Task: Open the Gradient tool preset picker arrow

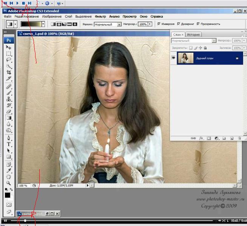Action: click(x=15, y=24)
